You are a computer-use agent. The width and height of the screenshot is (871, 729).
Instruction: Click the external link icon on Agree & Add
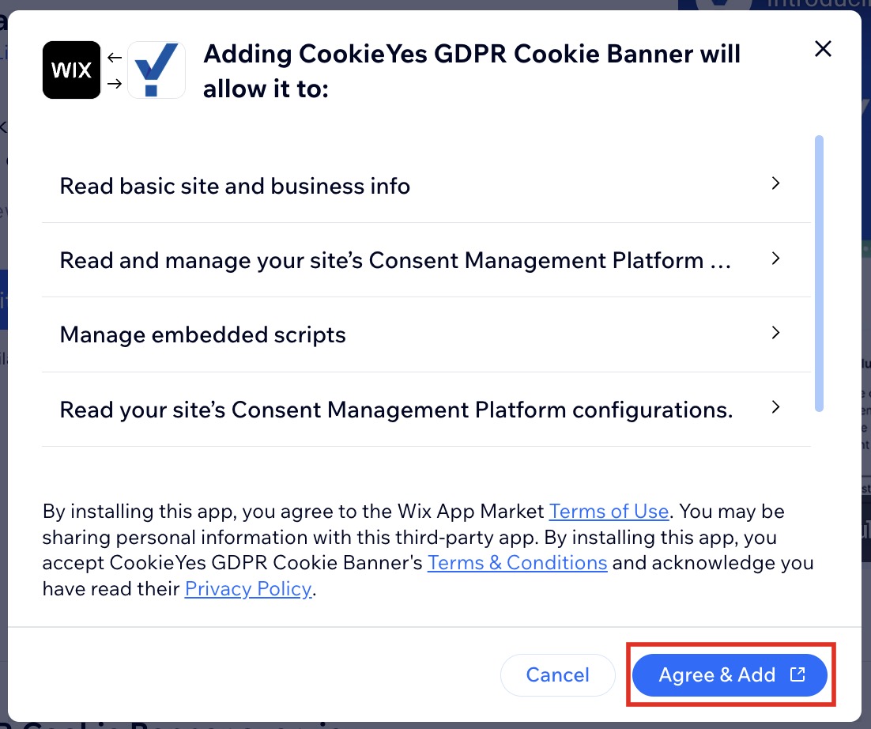798,675
